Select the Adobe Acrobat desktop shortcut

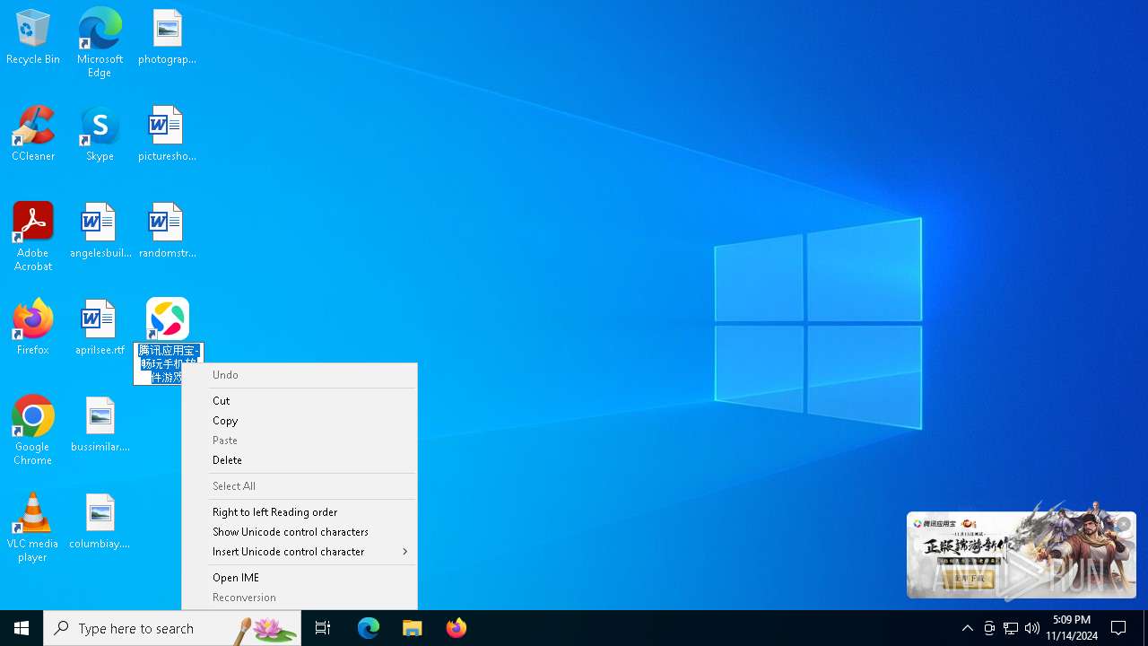click(33, 237)
